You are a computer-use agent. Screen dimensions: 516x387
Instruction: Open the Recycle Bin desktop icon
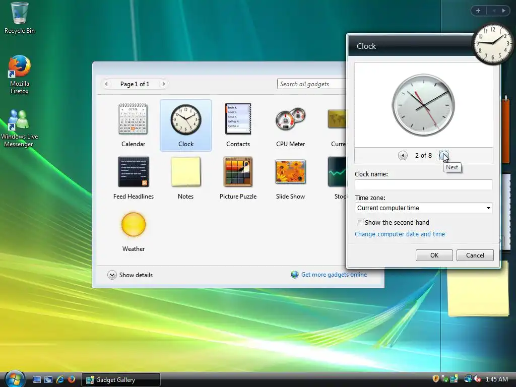19,18
